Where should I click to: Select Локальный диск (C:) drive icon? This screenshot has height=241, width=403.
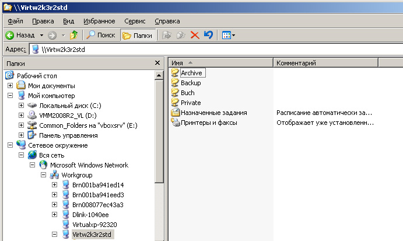click(x=32, y=105)
